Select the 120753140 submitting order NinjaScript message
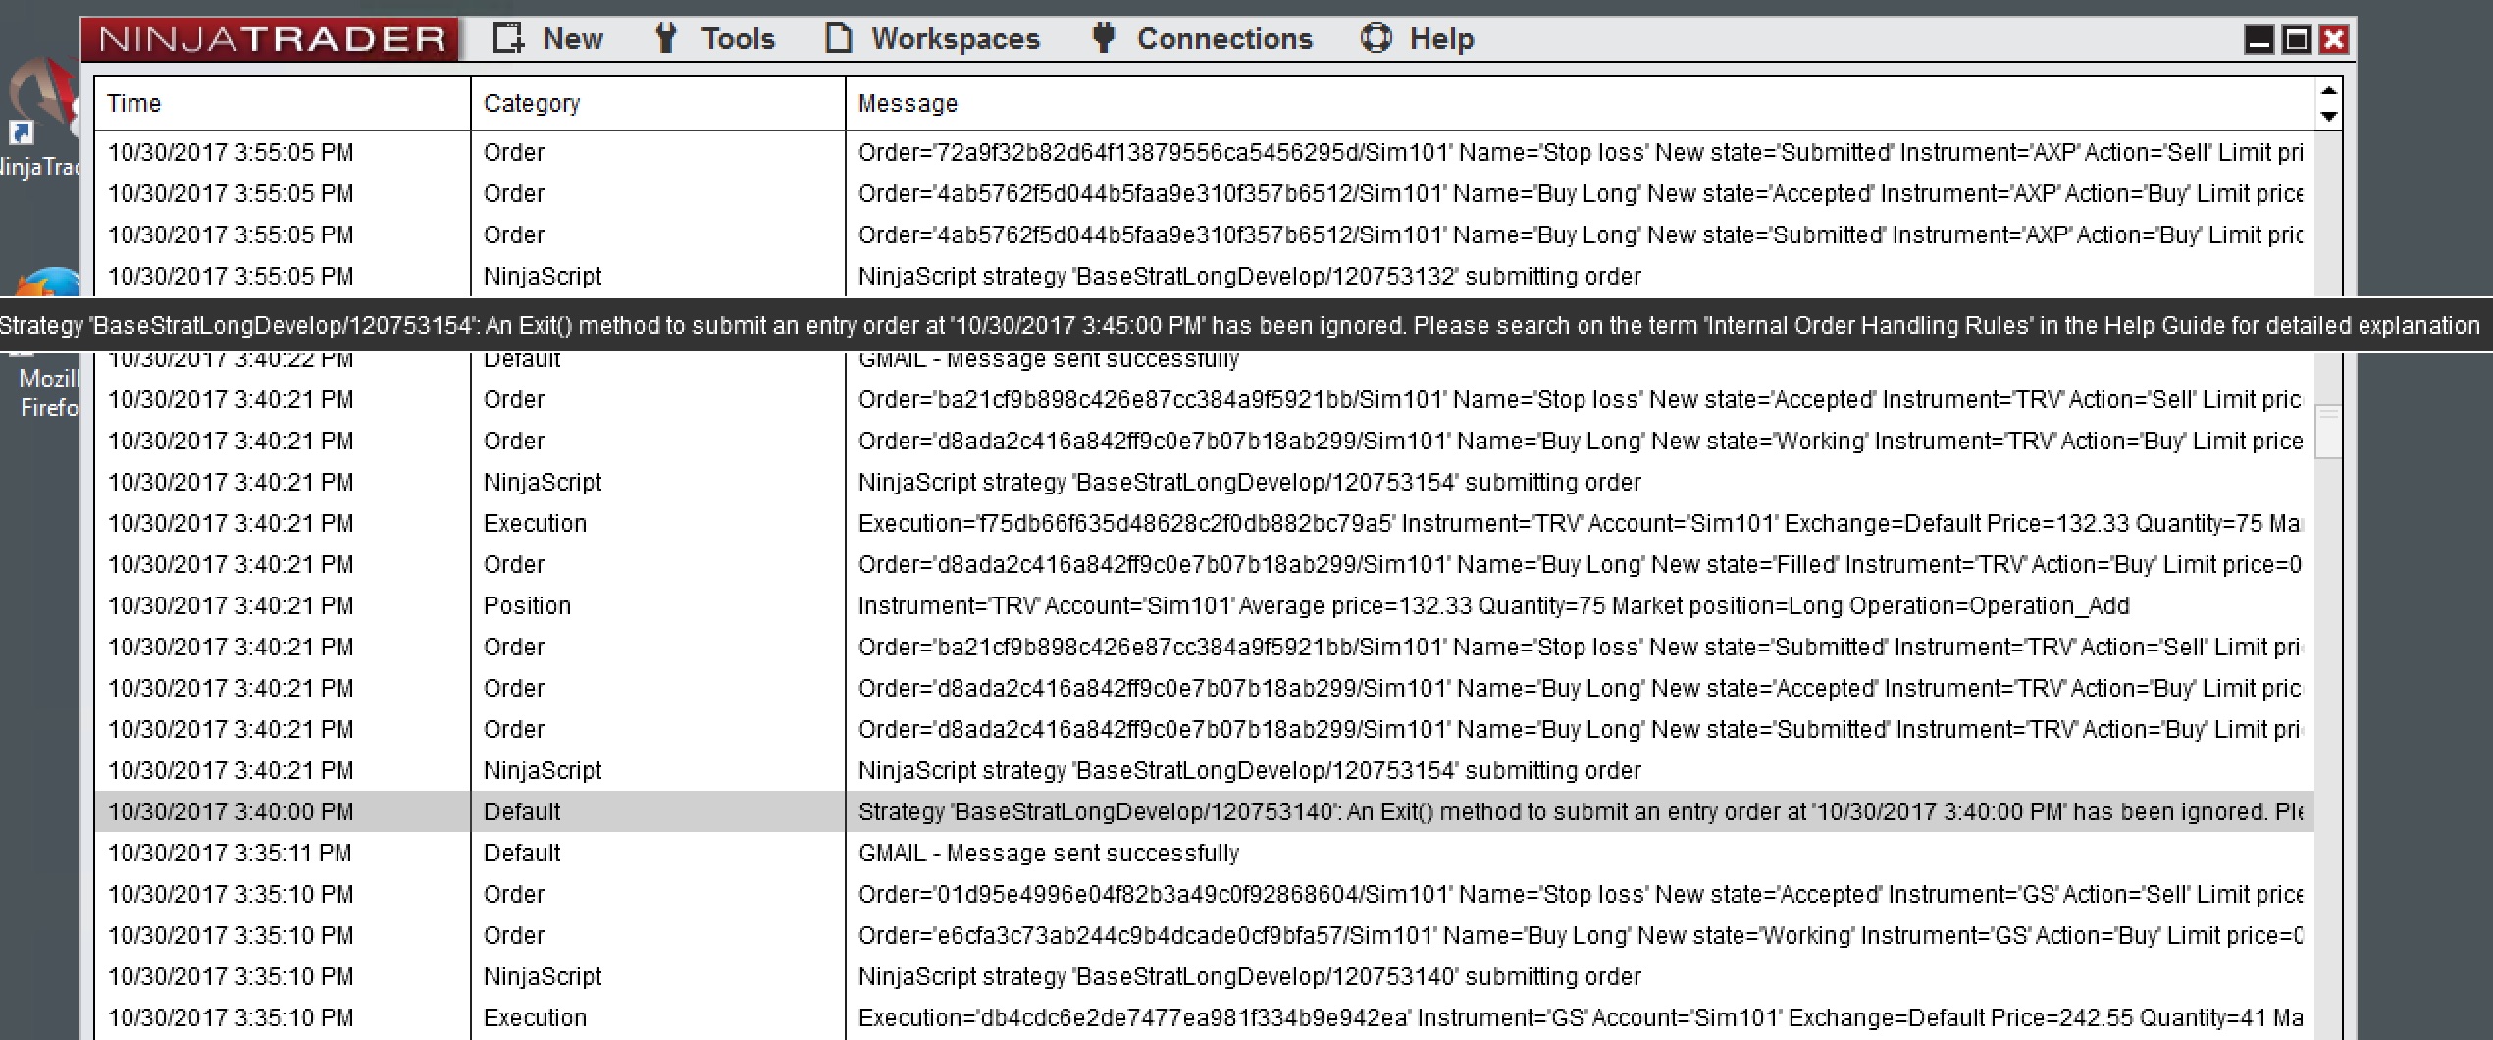The height and width of the screenshot is (1040, 2493). [x=1249, y=977]
